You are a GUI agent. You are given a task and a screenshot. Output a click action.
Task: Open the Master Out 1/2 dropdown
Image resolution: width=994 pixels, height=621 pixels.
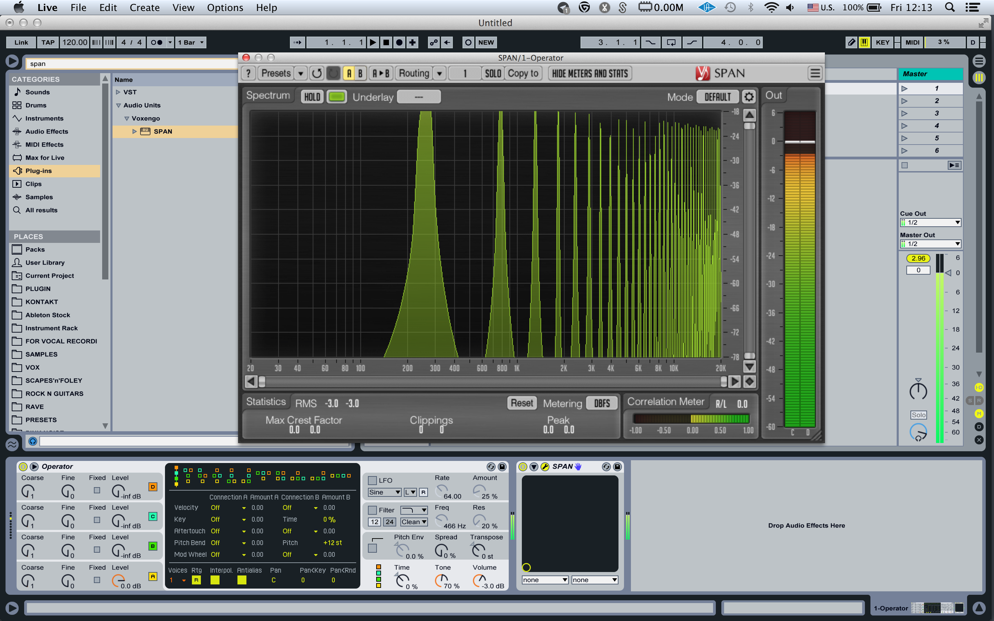pos(930,244)
